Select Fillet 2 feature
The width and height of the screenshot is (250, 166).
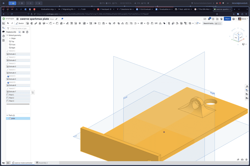point(11,98)
